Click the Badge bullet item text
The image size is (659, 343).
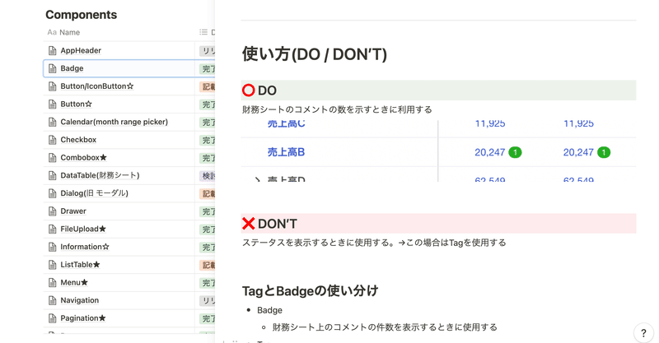269,310
